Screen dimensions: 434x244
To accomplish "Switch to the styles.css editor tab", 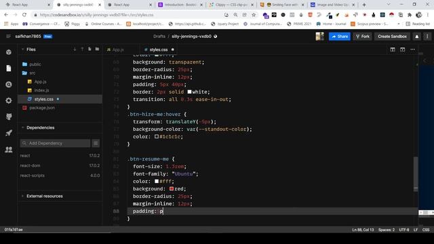I will click(x=159, y=49).
